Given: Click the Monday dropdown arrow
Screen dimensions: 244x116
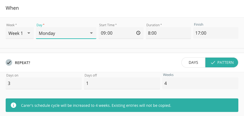Looking at the screenshot, I should [x=91, y=33].
